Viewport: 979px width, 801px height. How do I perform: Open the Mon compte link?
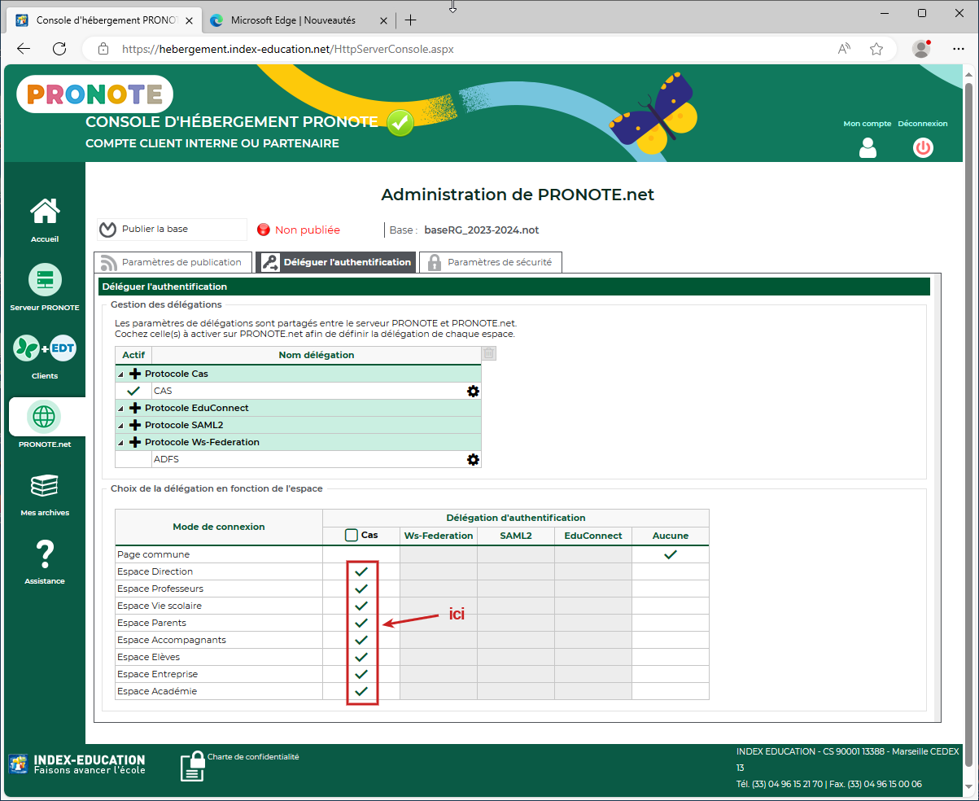867,123
